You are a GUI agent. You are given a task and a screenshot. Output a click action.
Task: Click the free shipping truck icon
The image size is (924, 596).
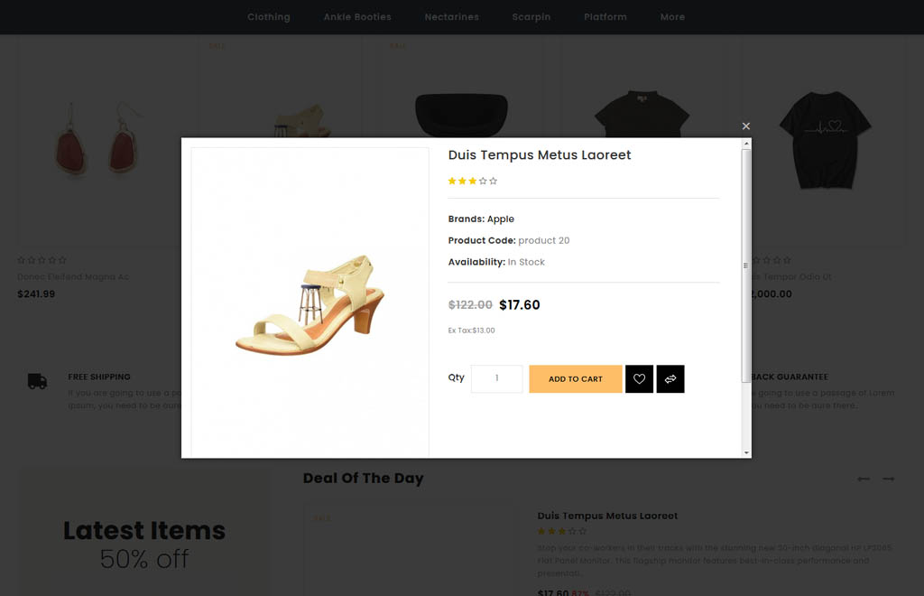[x=37, y=381]
